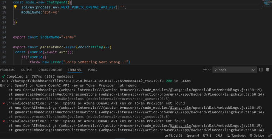Click line number 21 in the gutter
The image size is (272, 139).
click(x=5, y=22)
